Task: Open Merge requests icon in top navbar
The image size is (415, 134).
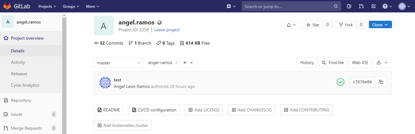Action: tap(361, 6)
